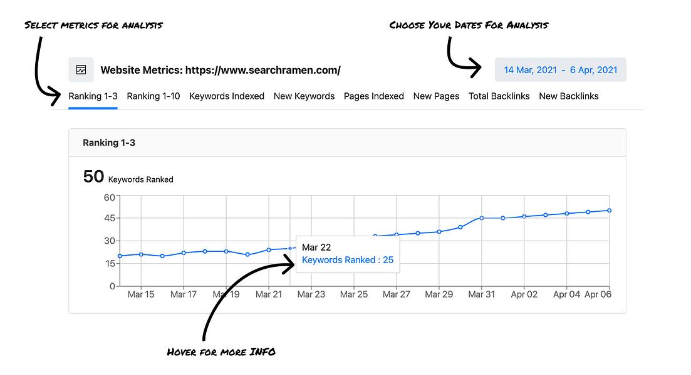
Task: Click the website metrics chart icon
Action: click(x=81, y=69)
